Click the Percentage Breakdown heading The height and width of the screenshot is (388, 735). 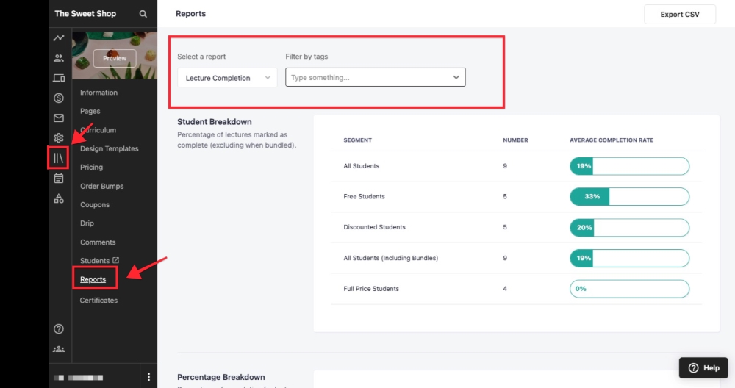tap(221, 377)
